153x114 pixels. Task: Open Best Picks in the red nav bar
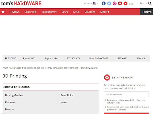(x=30, y=12)
